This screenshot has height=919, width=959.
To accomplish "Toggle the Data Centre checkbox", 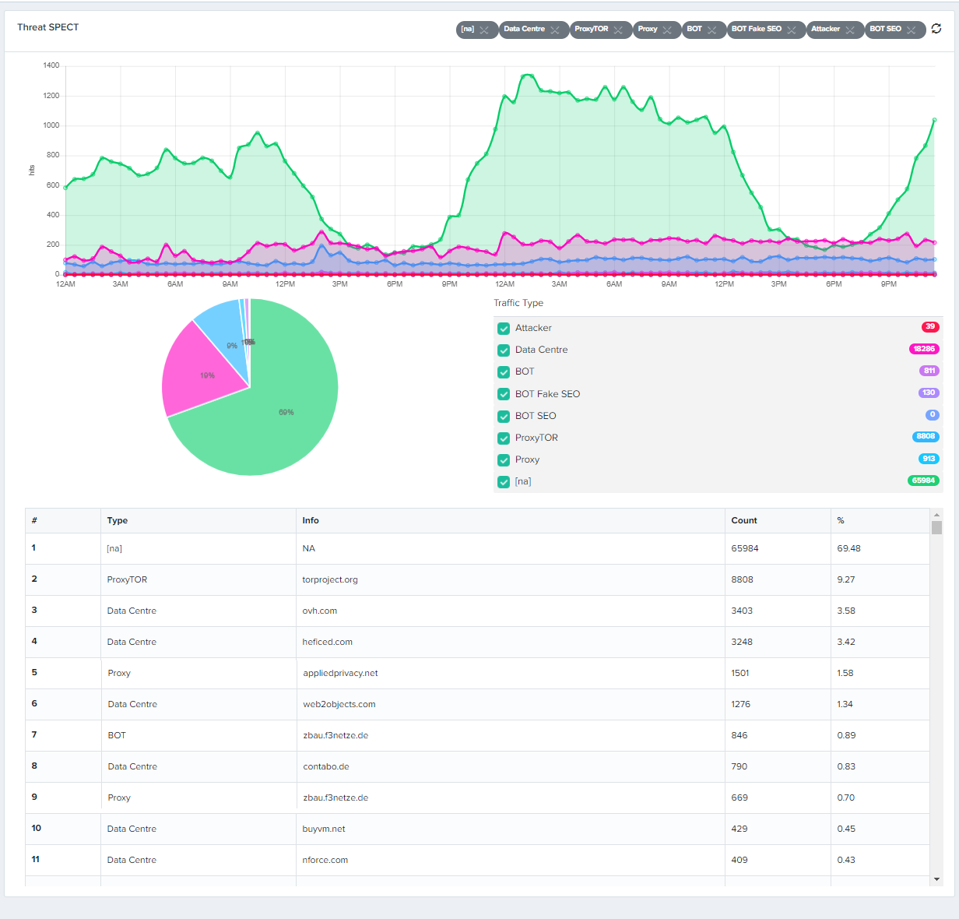I will (504, 350).
